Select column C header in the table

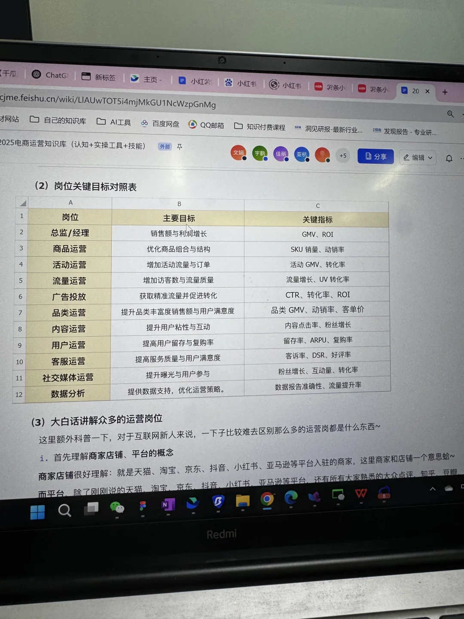click(x=317, y=206)
